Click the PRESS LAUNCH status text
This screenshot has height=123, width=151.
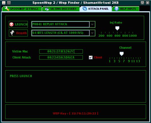(21, 76)
